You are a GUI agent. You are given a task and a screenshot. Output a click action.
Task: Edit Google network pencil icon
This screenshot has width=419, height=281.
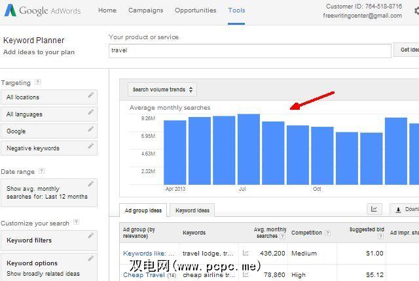tap(91, 129)
